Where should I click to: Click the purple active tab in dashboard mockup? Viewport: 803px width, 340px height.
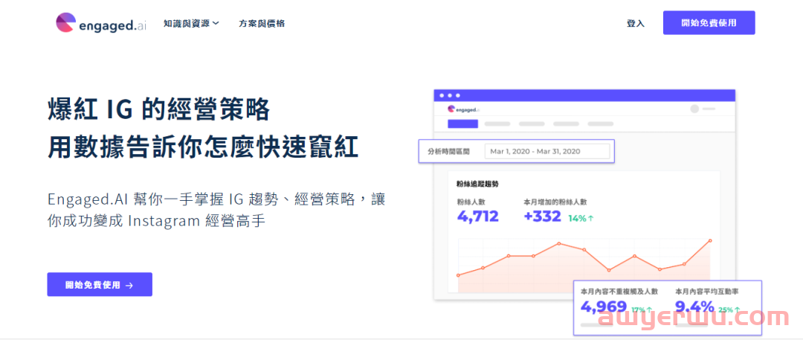462,124
